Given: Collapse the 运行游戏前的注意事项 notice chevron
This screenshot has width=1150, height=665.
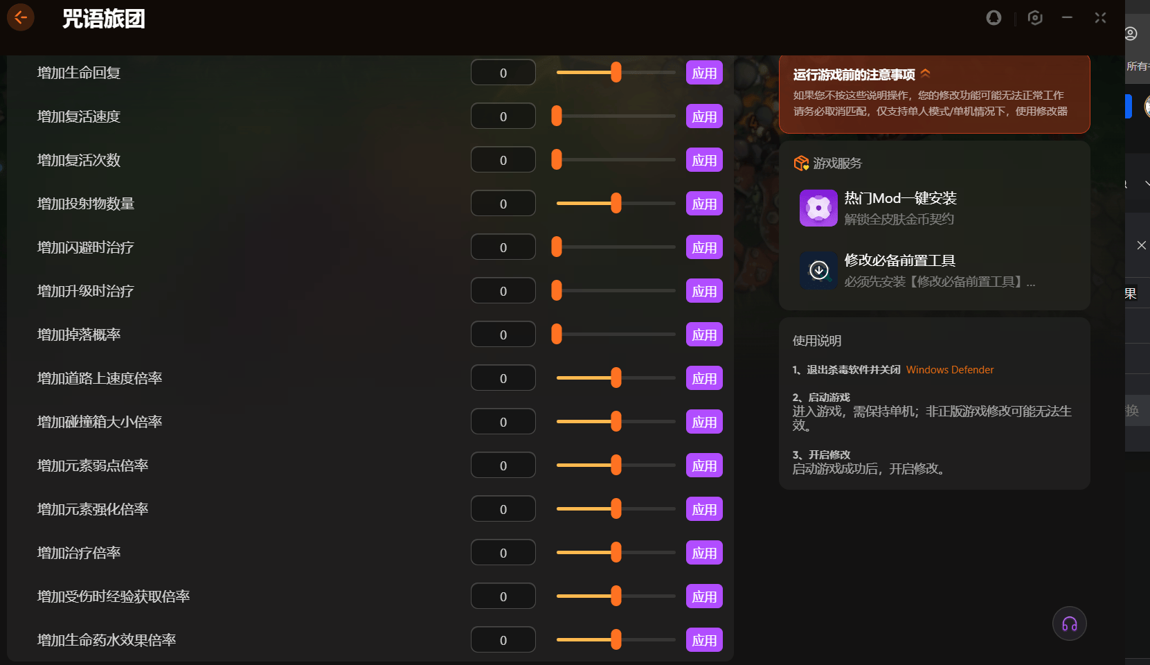Looking at the screenshot, I should click(x=926, y=73).
